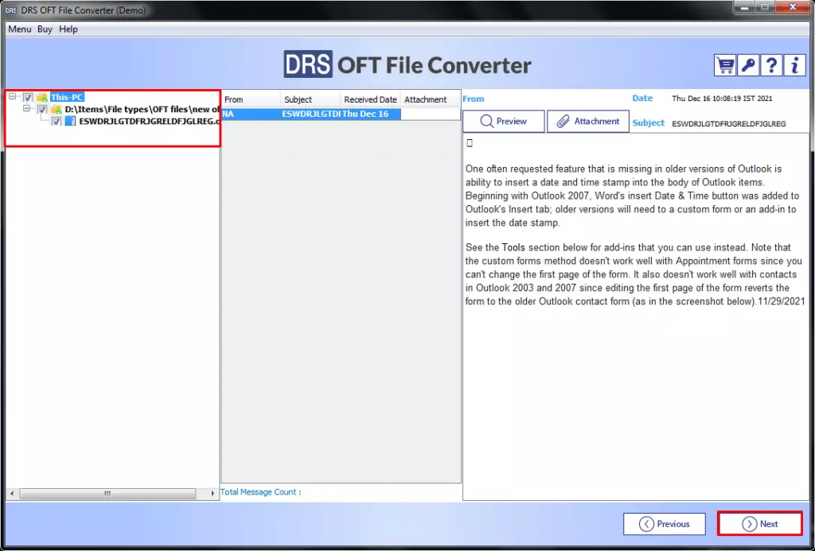This screenshot has height=551, width=815.
Task: Click the folder icon beside This-PC
Action: point(42,96)
